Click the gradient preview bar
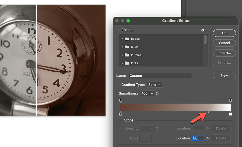 [175, 107]
